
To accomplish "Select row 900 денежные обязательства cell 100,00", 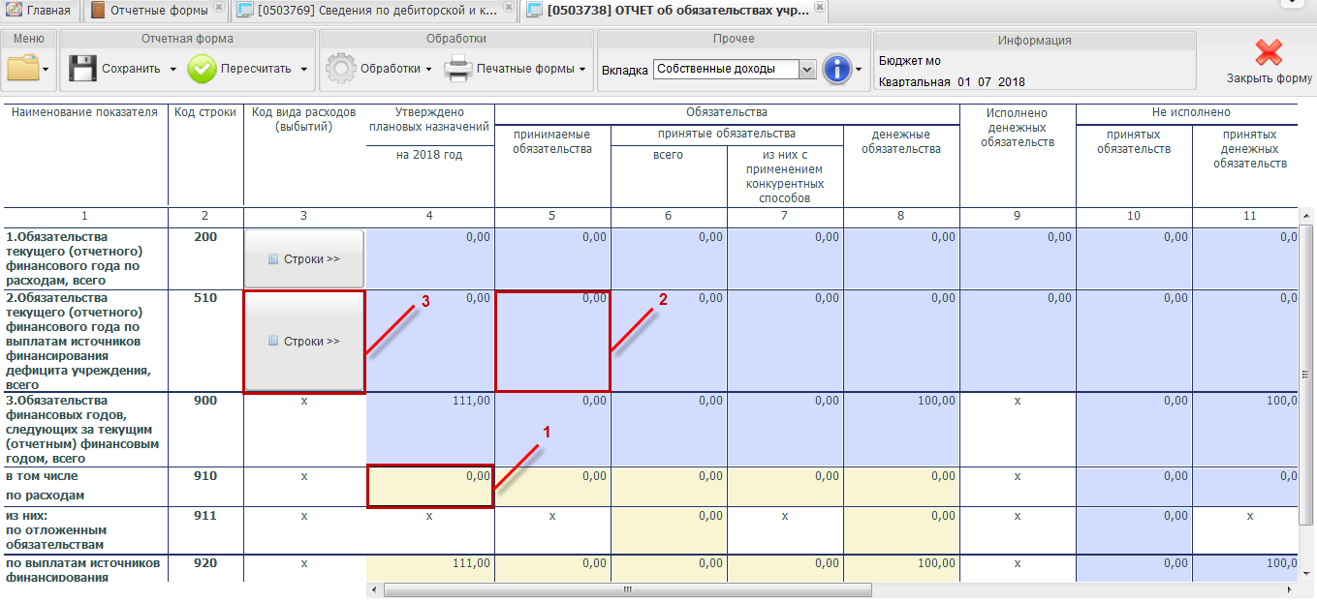I will (901, 429).
